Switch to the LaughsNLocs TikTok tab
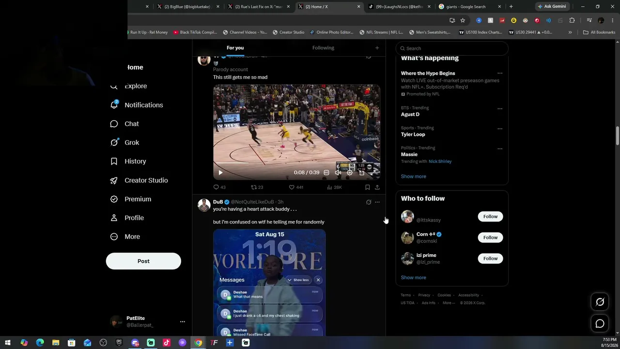 [399, 7]
